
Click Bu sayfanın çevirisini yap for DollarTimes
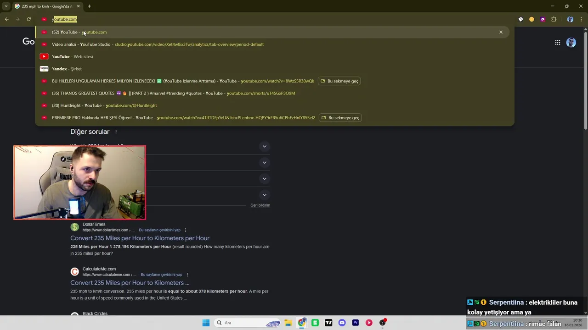(x=159, y=230)
